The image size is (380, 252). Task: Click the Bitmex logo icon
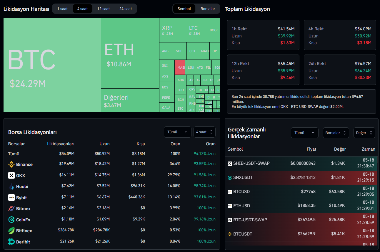click(11, 209)
